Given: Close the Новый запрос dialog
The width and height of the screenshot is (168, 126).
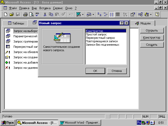Looking at the screenshot, I should 127,23.
